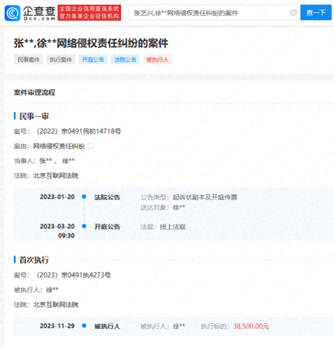This screenshot has height=347, width=334.
Task: Focus the search field containing 张艺兴
Action: pos(208,12)
